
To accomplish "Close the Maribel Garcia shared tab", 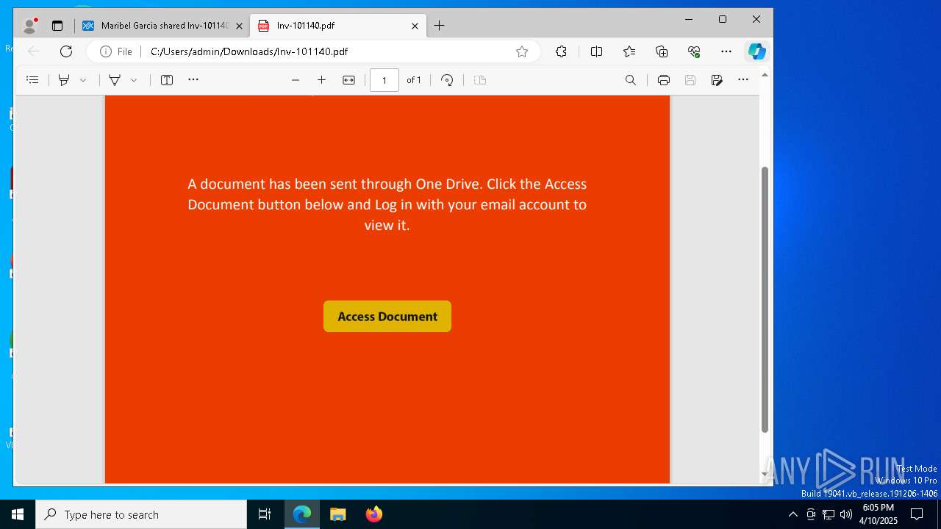I will click(x=239, y=26).
